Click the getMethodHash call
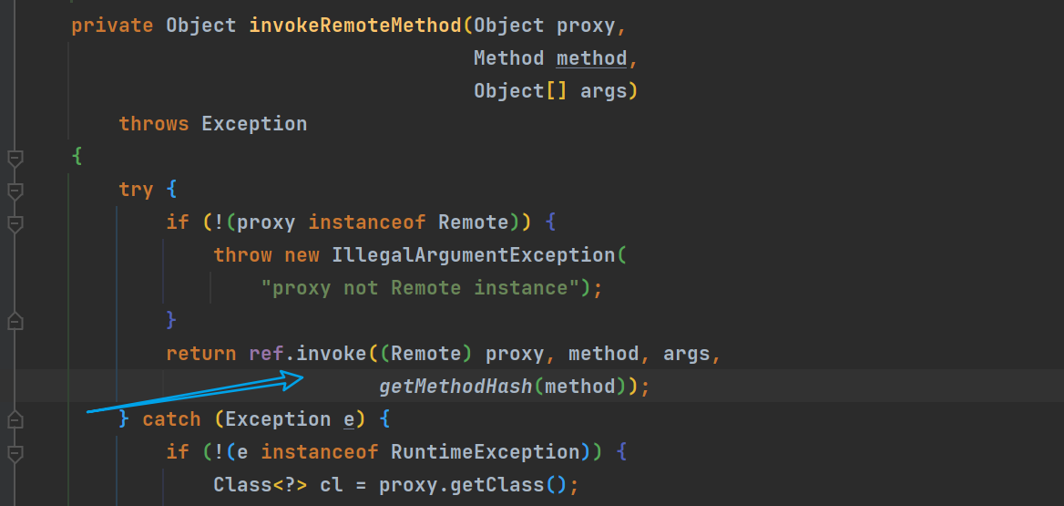Screen dimensions: 1064x506 point(455,387)
